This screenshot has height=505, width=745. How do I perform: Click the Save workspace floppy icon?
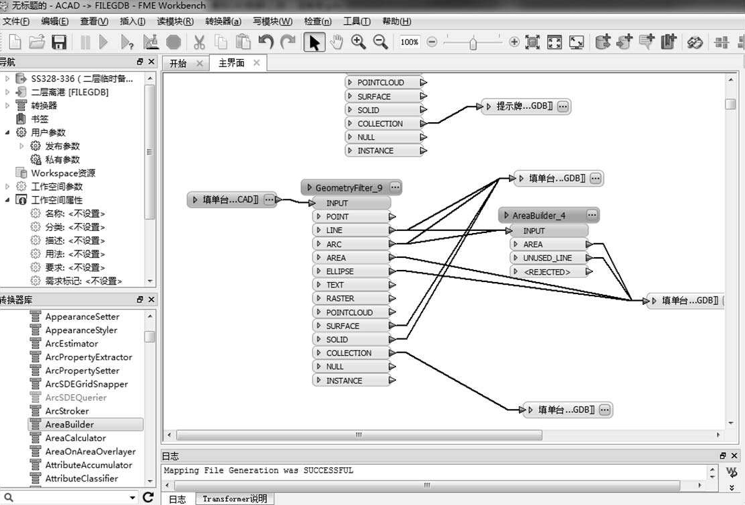59,42
